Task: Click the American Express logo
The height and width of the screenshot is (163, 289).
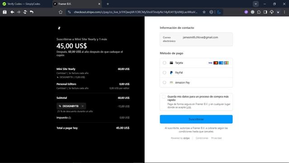Action: [221, 63]
